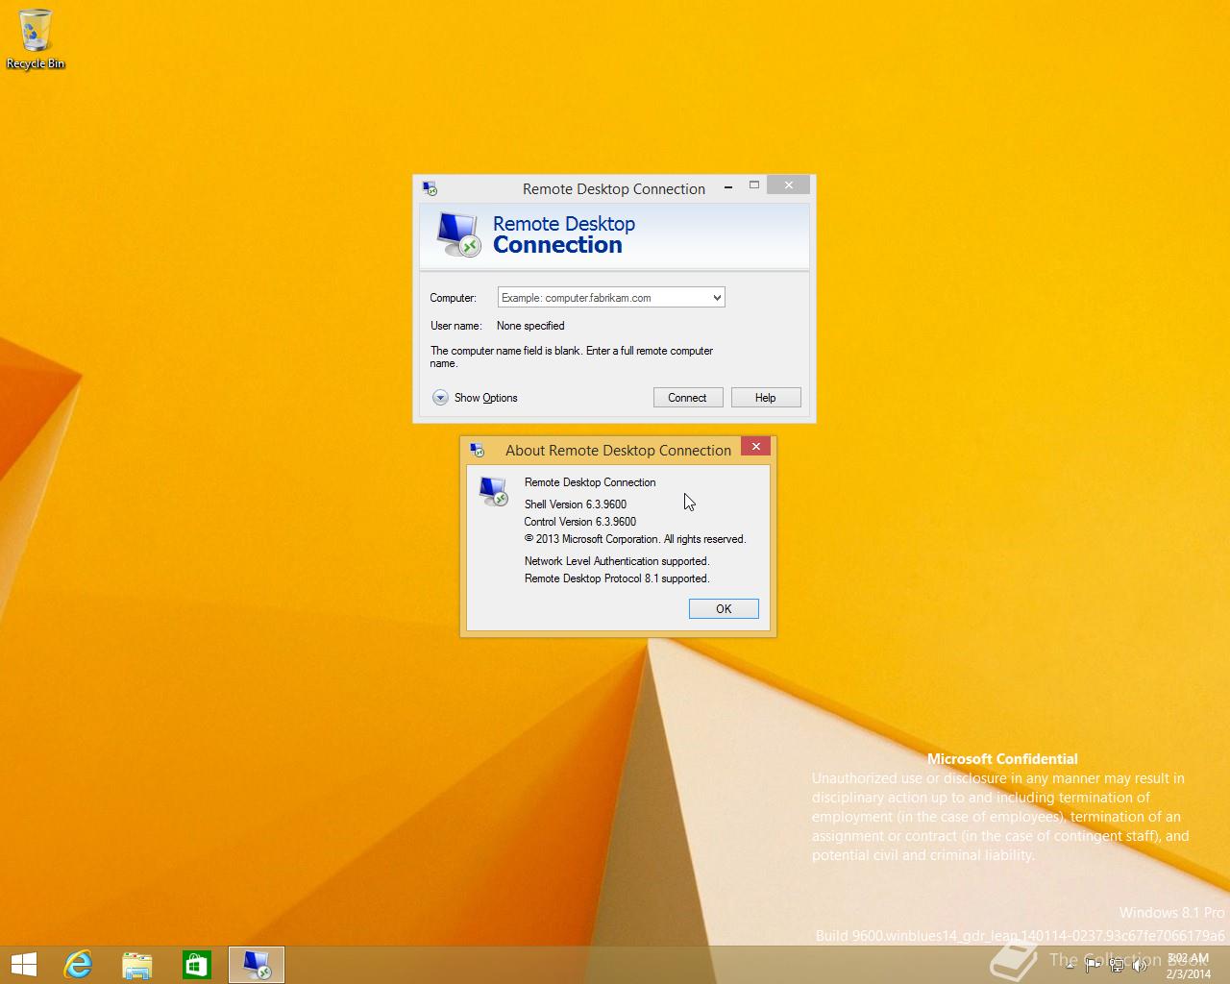The width and height of the screenshot is (1230, 984).
Task: Expand Show Options in Remote Desktop Connection
Action: [475, 398]
